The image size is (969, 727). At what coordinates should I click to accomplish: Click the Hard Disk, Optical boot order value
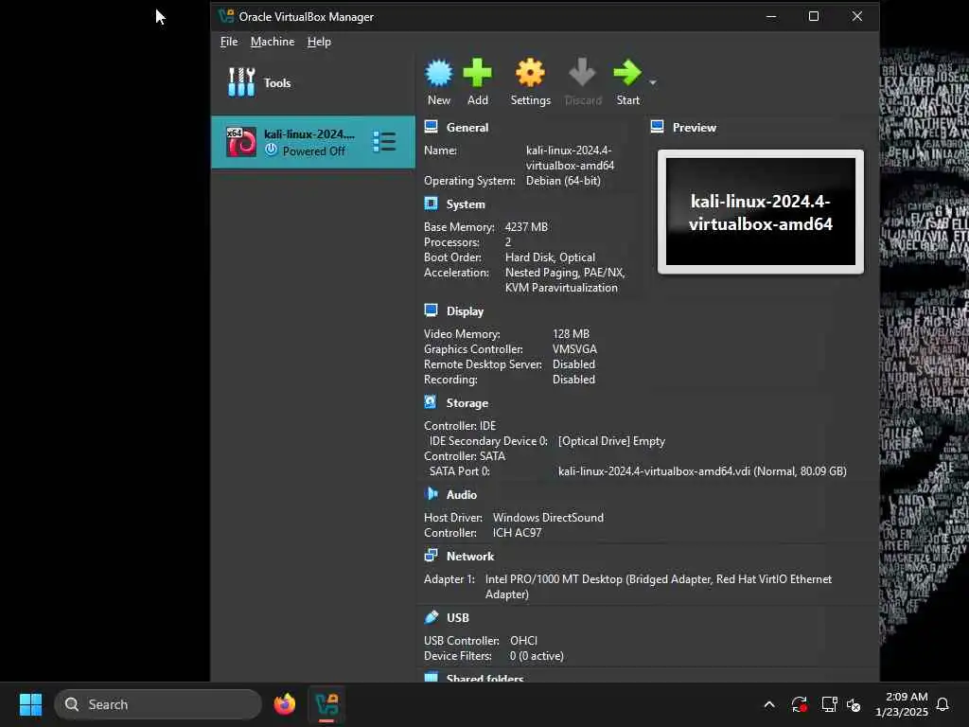tap(550, 257)
